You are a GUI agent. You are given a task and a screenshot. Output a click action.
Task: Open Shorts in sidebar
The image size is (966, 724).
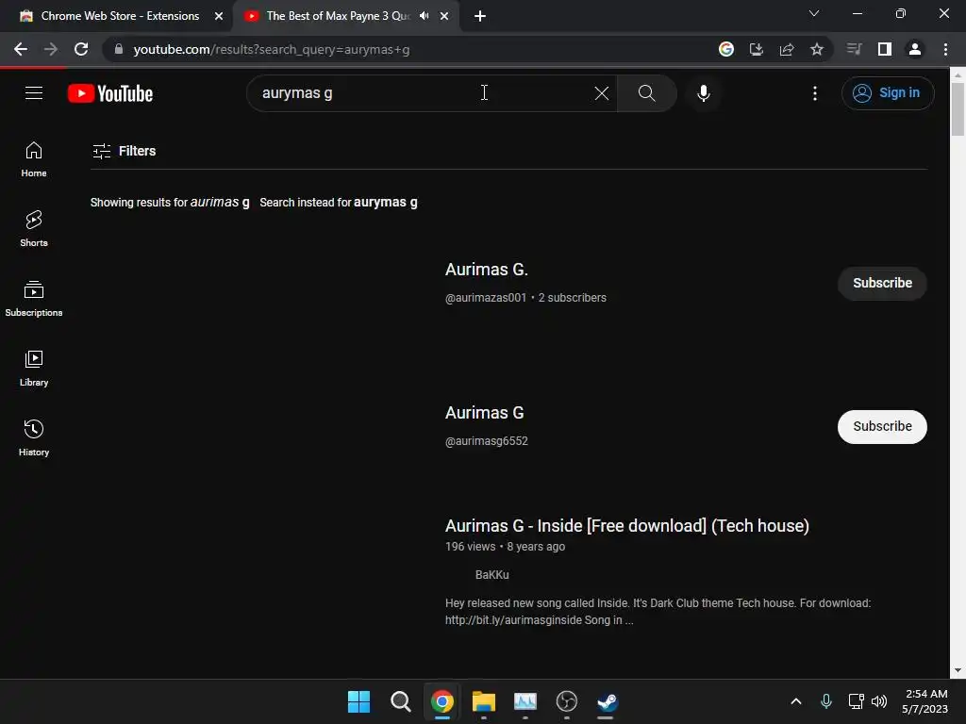(x=34, y=229)
